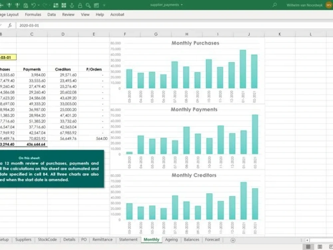The image size is (333, 250).
Task: Click the second matching toolbar icon immediately left of the clipboard
Action: point(17,5)
